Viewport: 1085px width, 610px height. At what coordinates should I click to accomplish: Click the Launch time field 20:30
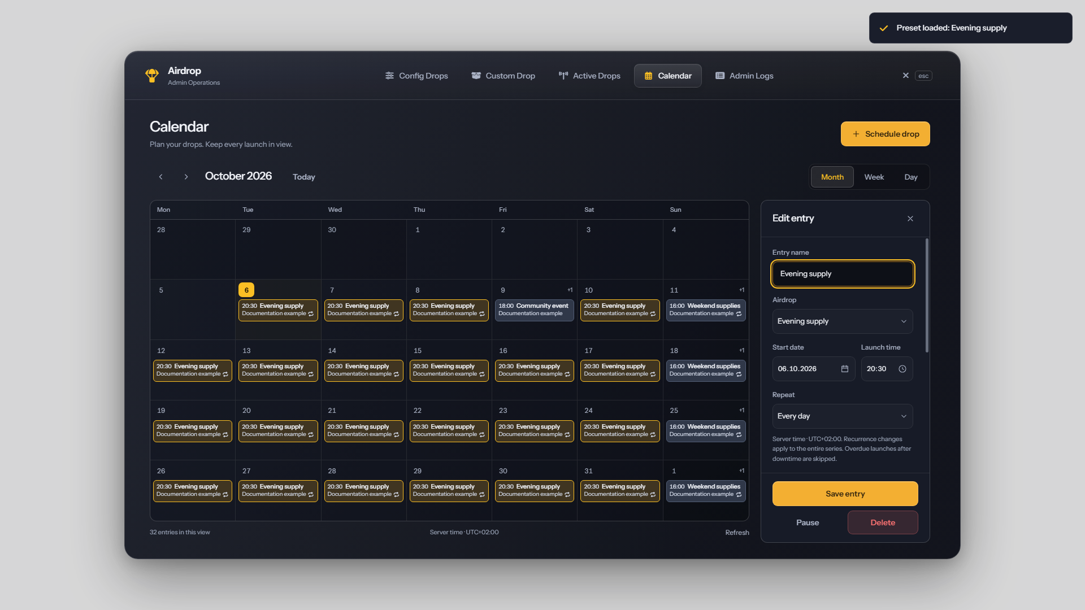tap(887, 369)
